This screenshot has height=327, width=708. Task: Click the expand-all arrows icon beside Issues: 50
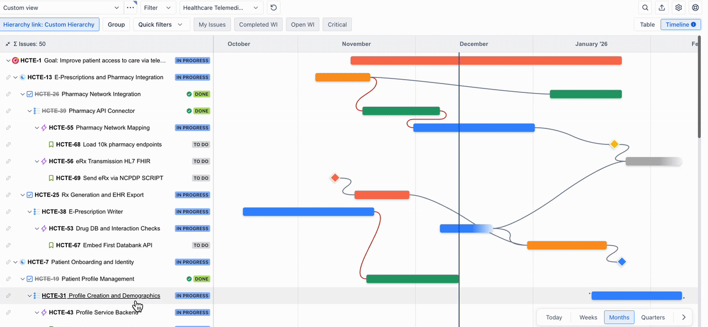[x=7, y=43]
